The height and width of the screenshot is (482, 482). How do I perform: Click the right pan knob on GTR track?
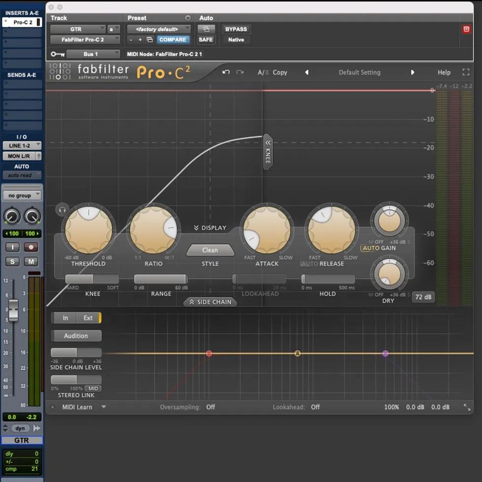coord(32,216)
